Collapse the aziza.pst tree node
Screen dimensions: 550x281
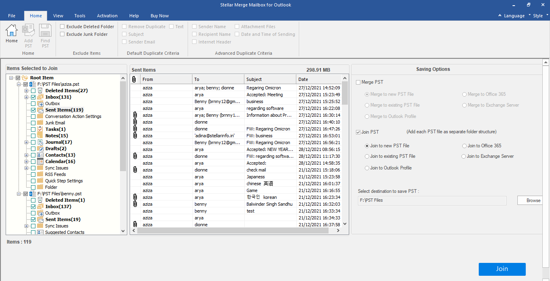click(x=19, y=84)
